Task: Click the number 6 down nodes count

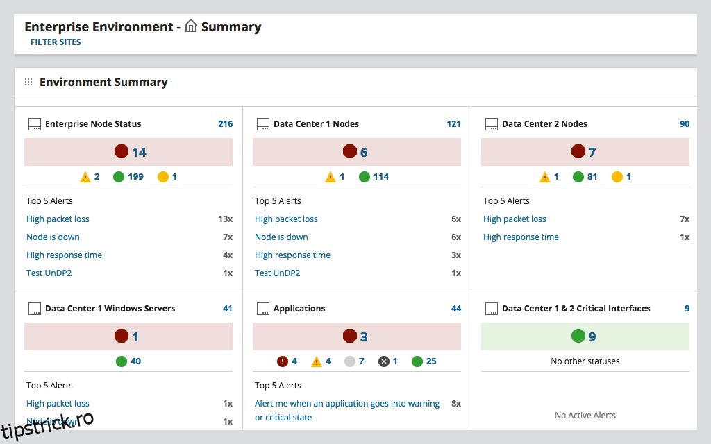Action: tap(364, 152)
